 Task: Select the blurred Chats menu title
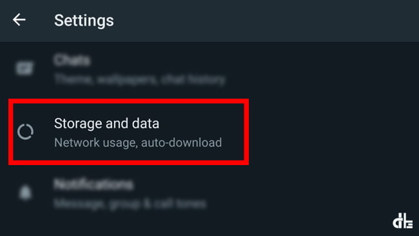[x=72, y=60]
